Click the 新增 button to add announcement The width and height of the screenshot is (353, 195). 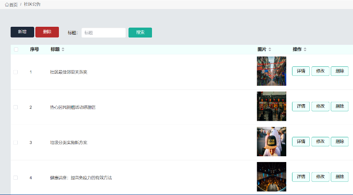[x=22, y=32]
